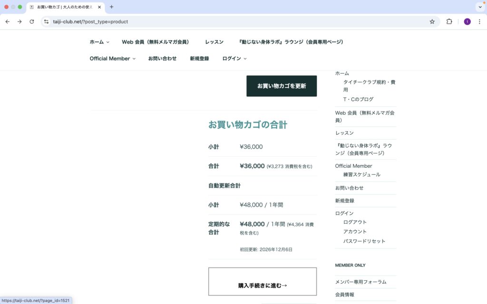The height and width of the screenshot is (304, 487).
Task: Open the tab search chevron dropdown
Action: click(x=479, y=7)
